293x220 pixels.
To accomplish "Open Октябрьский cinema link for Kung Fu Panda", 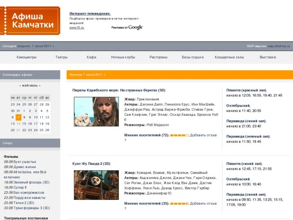I will [x=238, y=179].
